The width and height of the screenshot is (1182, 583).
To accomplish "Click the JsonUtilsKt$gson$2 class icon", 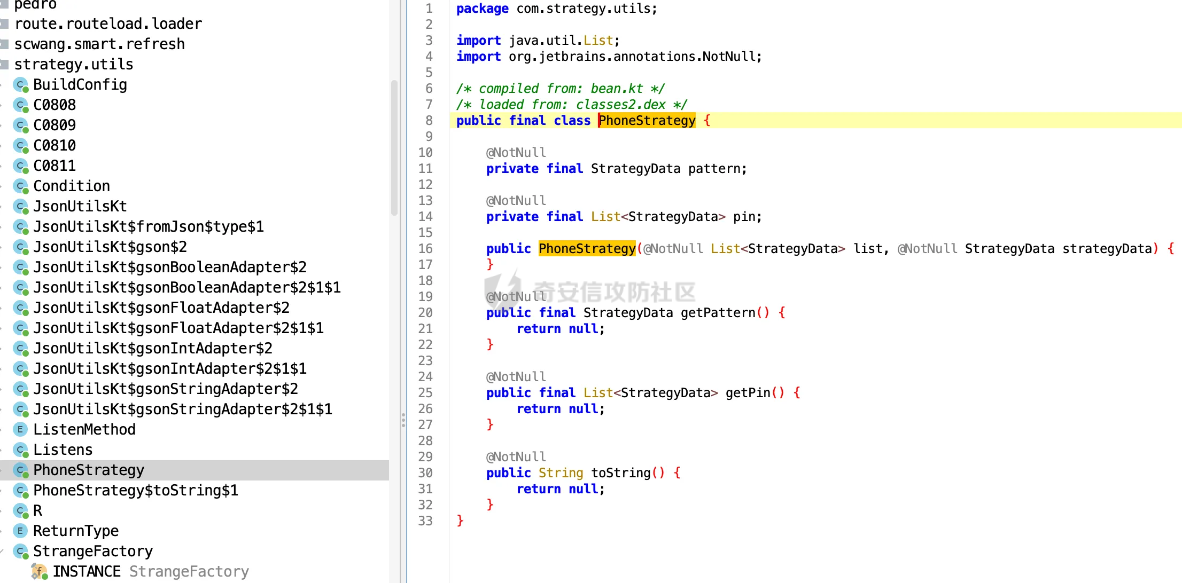I will 21,247.
